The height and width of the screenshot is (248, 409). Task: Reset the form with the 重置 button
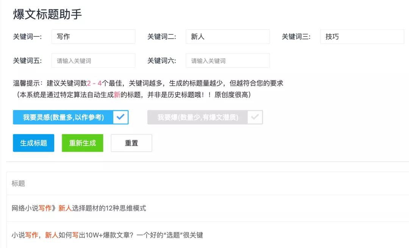tap(131, 143)
